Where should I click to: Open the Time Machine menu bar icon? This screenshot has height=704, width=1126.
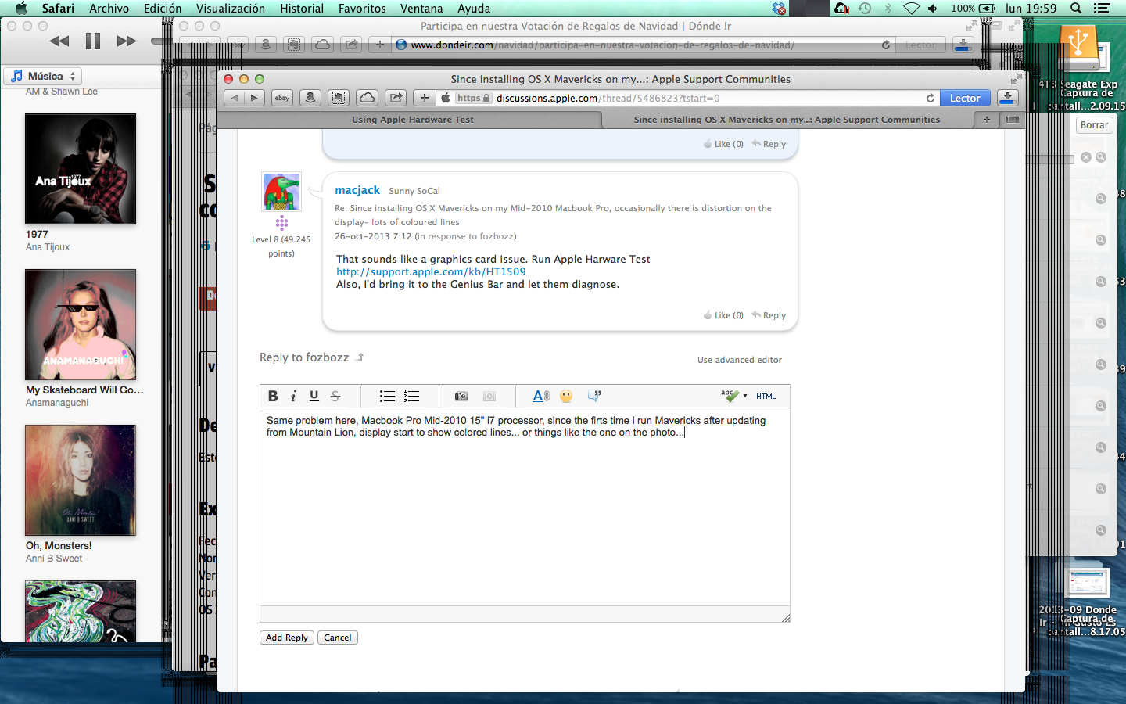pyautogui.click(x=865, y=9)
